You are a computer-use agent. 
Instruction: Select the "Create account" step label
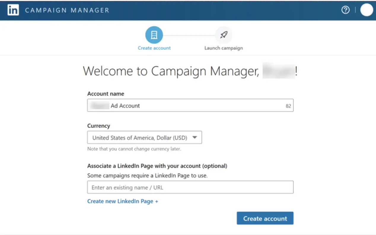coord(154,48)
